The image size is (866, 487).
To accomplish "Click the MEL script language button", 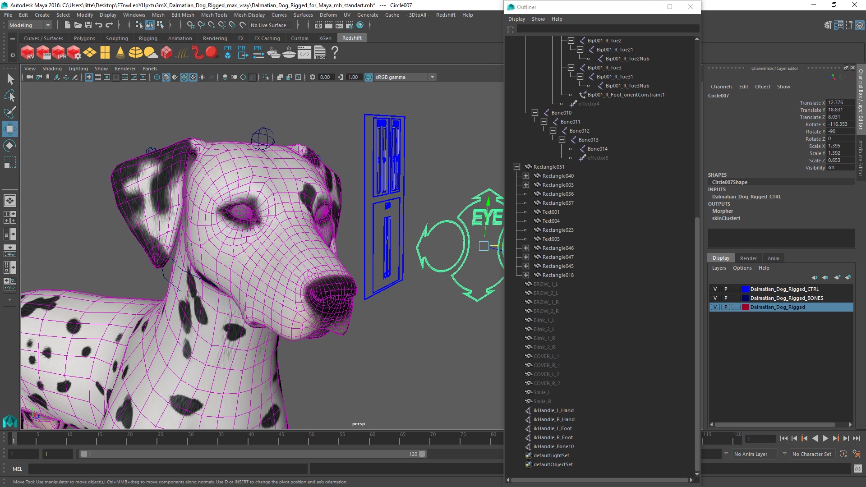I will (x=17, y=469).
